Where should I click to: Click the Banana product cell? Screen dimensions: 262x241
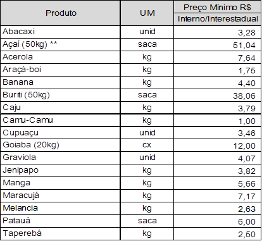point(61,83)
